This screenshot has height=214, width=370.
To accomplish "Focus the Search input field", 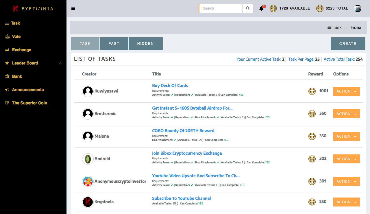I will pyautogui.click(x=221, y=8).
